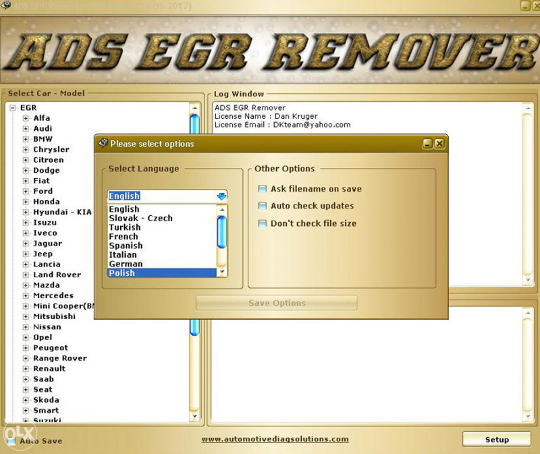This screenshot has height=454, width=540.
Task: Open www.automotivediagsolutions.com link
Action: click(x=275, y=439)
